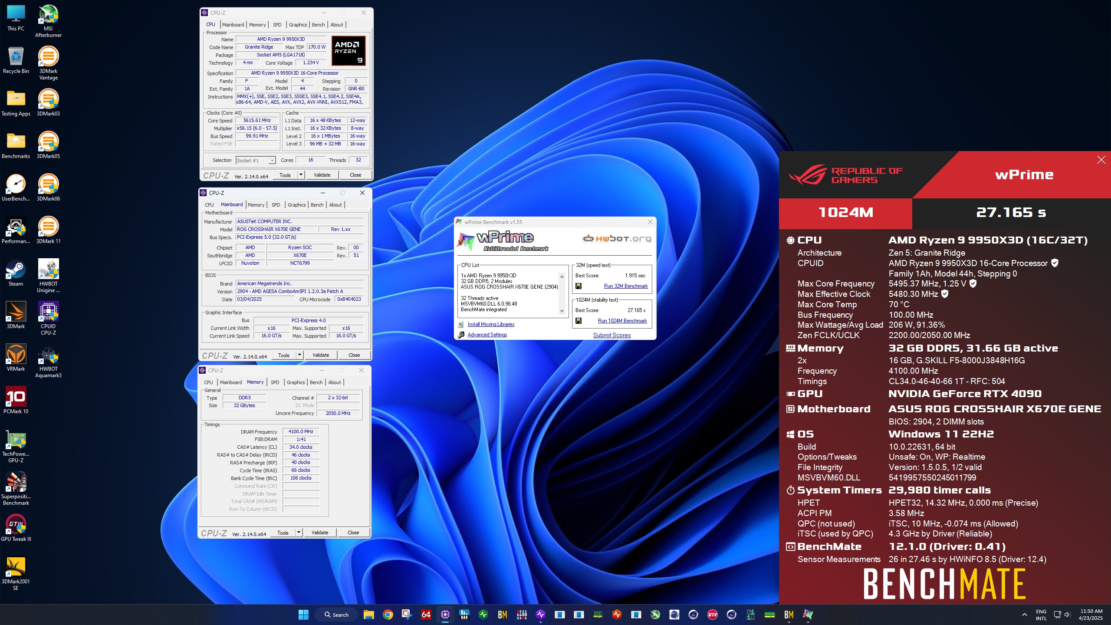This screenshot has width=1111, height=625.
Task: Launch PCMark 10 desktop shortcut
Action: 16,400
